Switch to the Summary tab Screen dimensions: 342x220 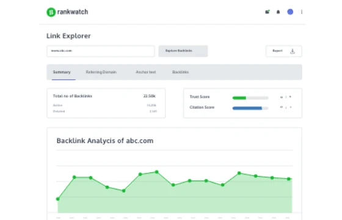pos(62,72)
